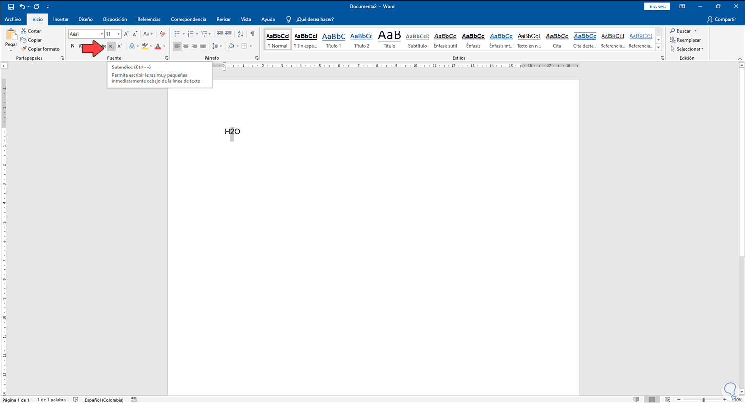The width and height of the screenshot is (745, 403).
Task: Decrease paragraph indent
Action: [x=219, y=34]
